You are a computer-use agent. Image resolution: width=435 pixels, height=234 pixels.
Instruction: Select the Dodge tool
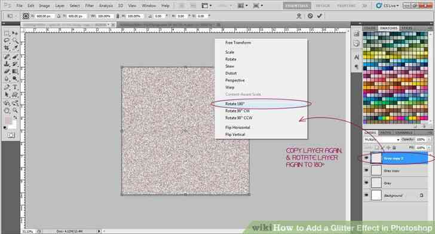click(x=15, y=78)
